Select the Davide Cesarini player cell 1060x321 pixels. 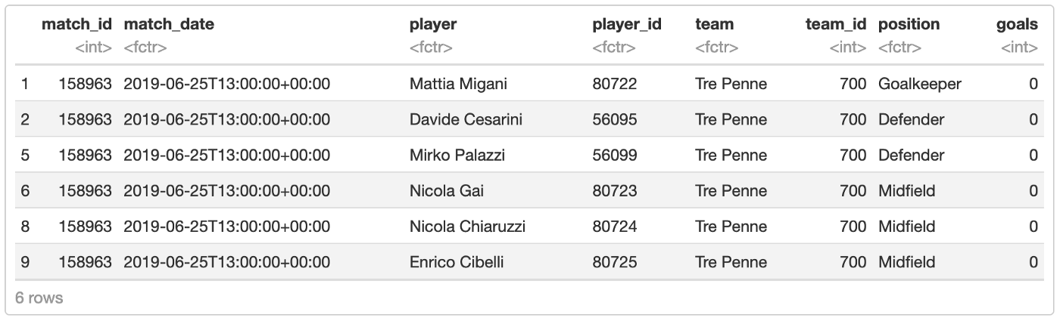point(466,119)
